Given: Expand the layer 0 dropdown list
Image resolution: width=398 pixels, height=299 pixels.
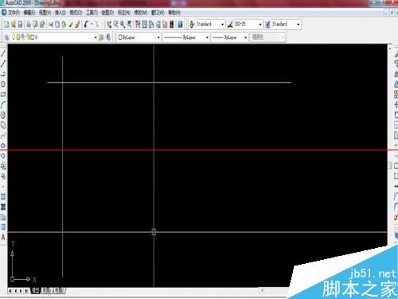Looking at the screenshot, I should (x=96, y=37).
